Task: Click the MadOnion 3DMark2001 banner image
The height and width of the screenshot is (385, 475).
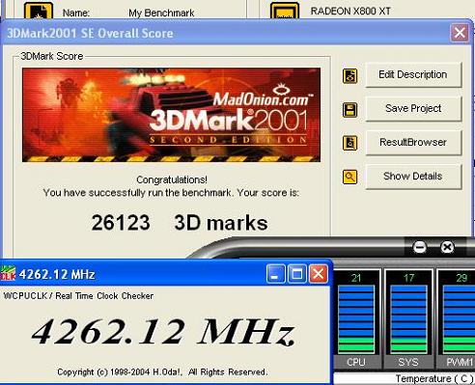Action: coord(171,115)
